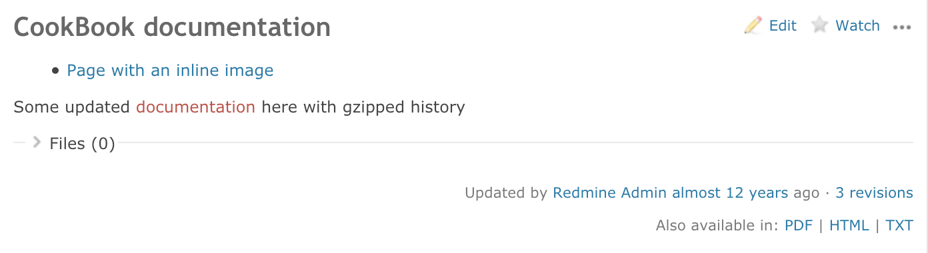
Task: Click the pencil icon next to Edit
Action: (x=753, y=26)
